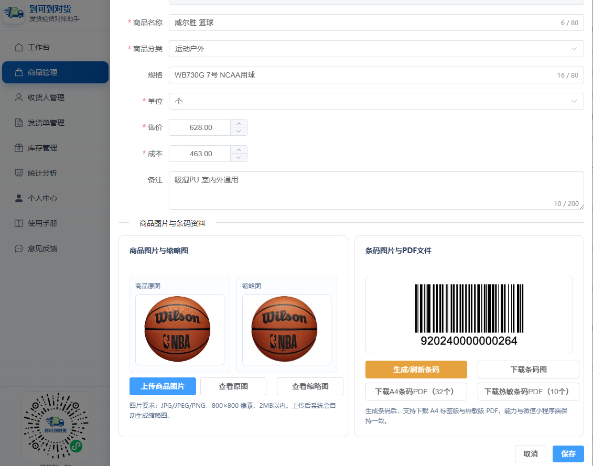Expand the 单位 dropdown arrow
Viewport: 593px width, 466px height.
pos(574,101)
